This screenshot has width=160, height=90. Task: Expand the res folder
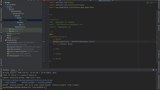5,36
